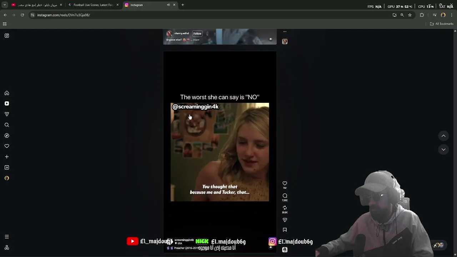
Task: Go to next reel with down chevron
Action: [443, 150]
